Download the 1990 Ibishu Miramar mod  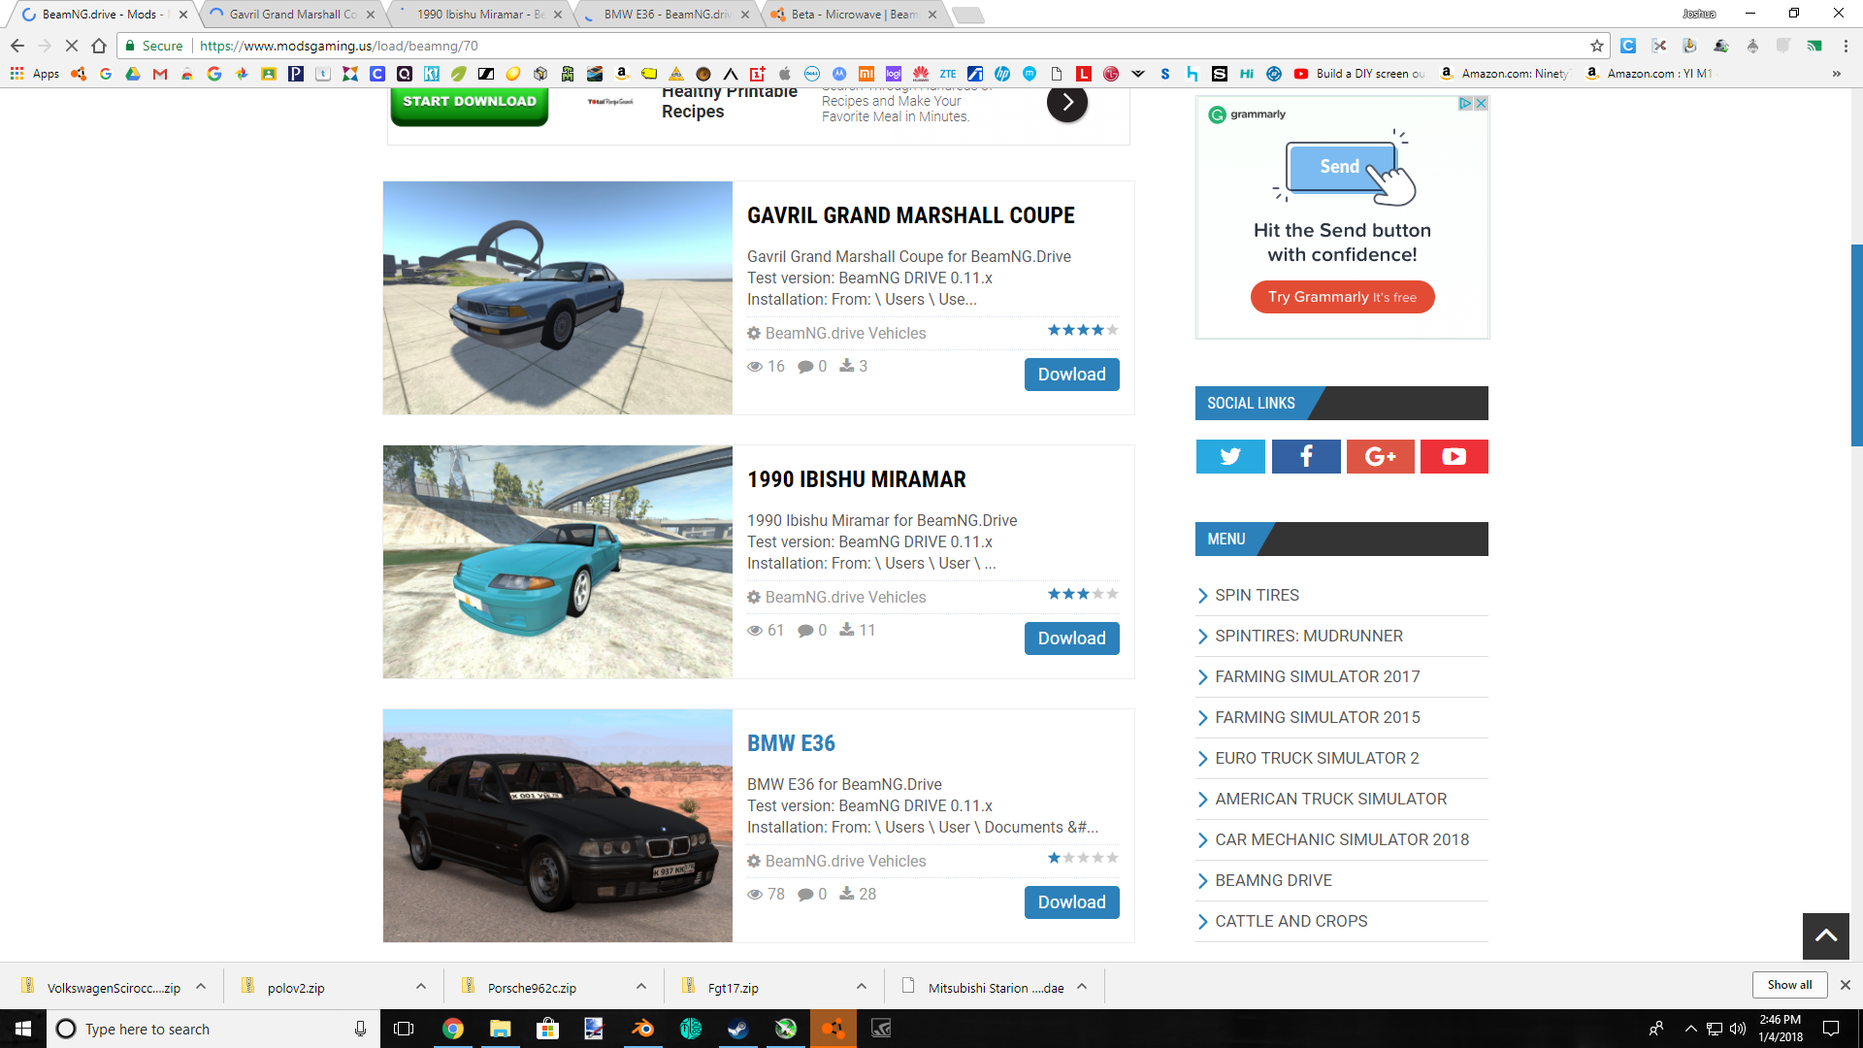pos(1071,639)
